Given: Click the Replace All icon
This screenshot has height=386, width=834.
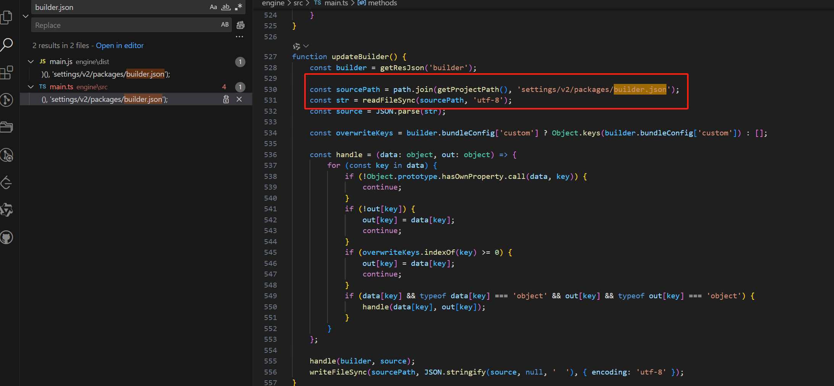Looking at the screenshot, I should [240, 25].
